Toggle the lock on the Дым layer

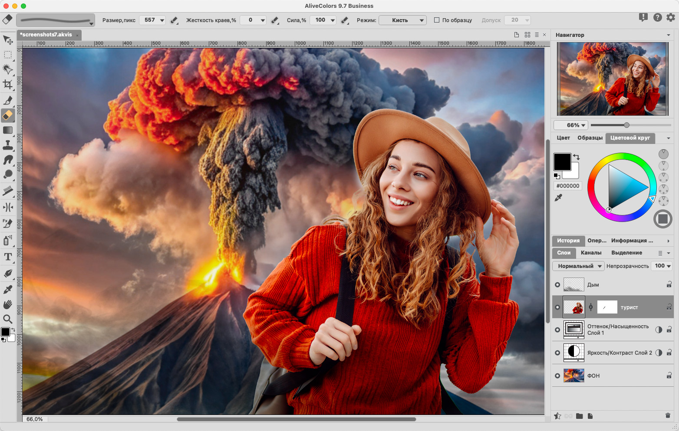click(x=669, y=284)
